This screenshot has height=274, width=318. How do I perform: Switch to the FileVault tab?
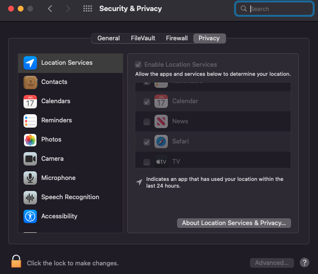pyautogui.click(x=143, y=38)
